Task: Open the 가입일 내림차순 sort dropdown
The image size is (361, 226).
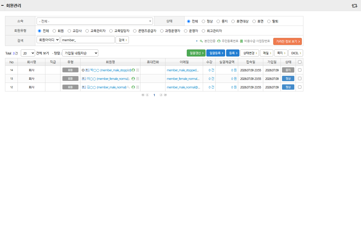Action: pos(80,53)
